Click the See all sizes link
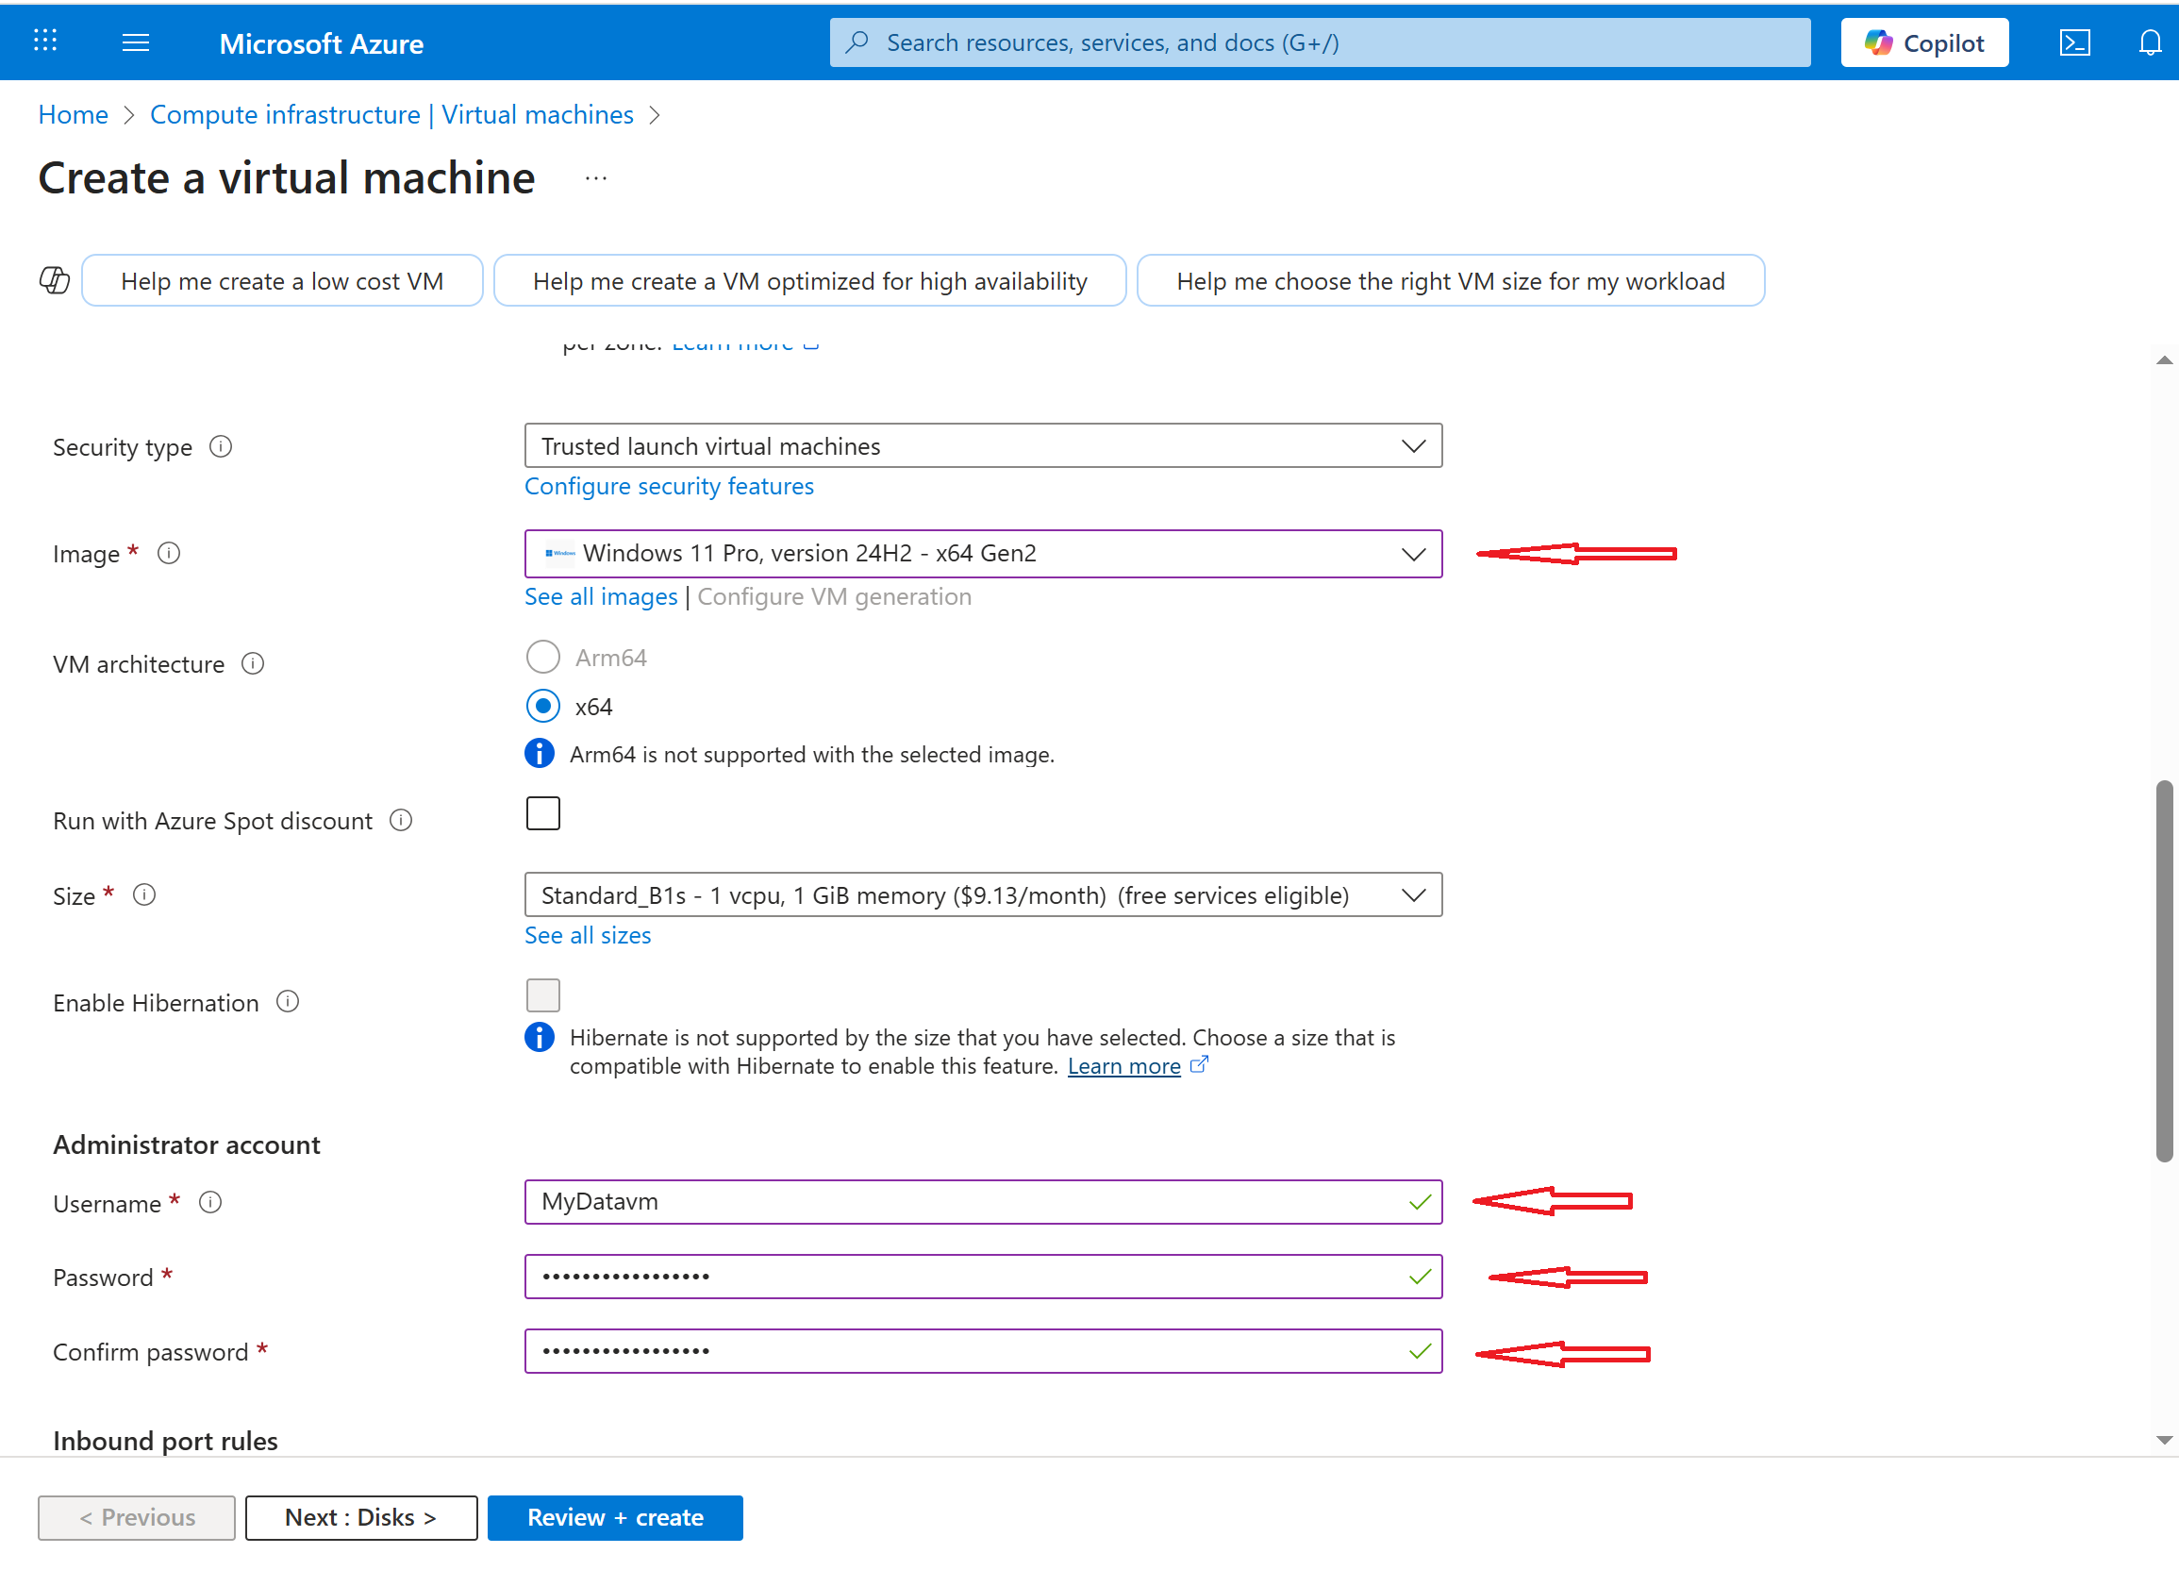This screenshot has height=1570, width=2179. [x=587, y=935]
